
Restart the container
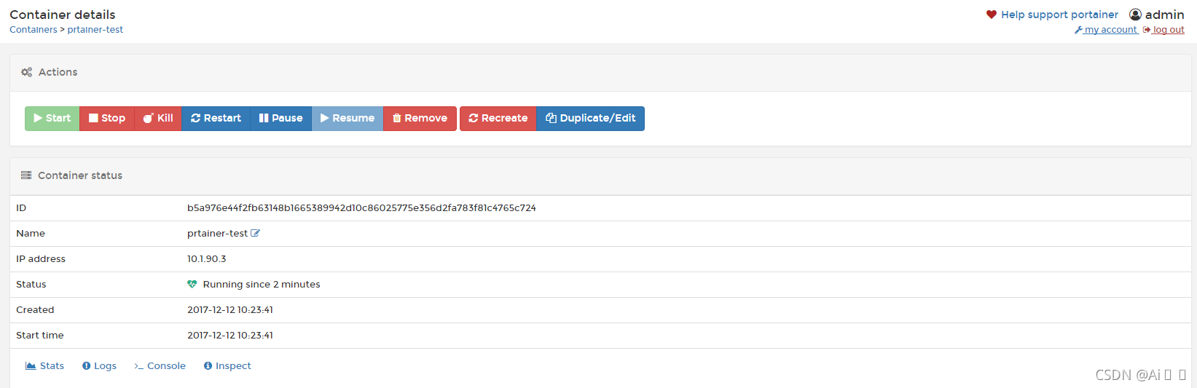[216, 118]
